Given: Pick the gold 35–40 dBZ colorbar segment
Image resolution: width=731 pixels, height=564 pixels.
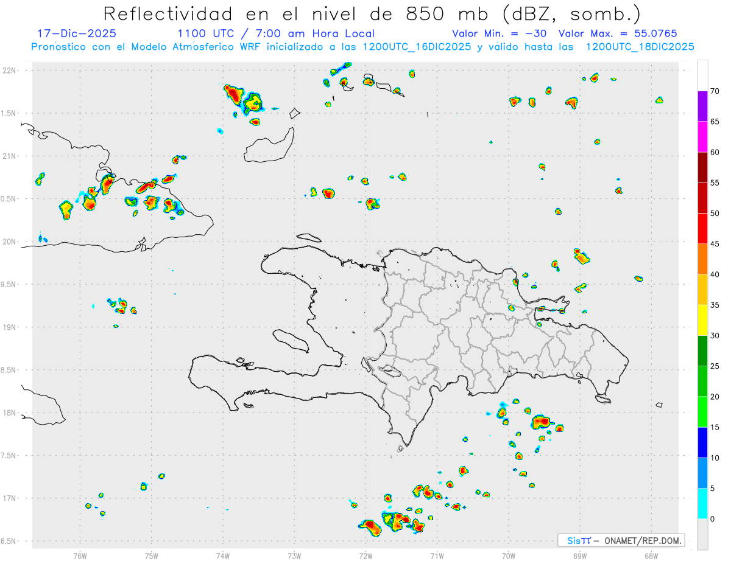Looking at the screenshot, I should pyautogui.click(x=702, y=290).
